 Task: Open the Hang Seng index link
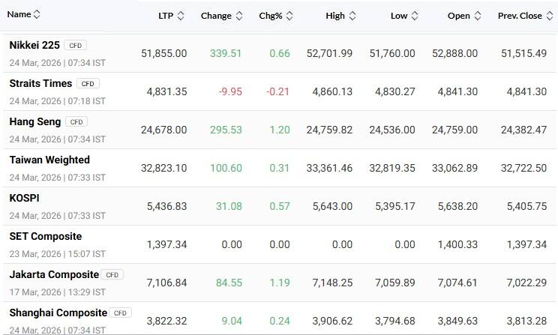34,121
